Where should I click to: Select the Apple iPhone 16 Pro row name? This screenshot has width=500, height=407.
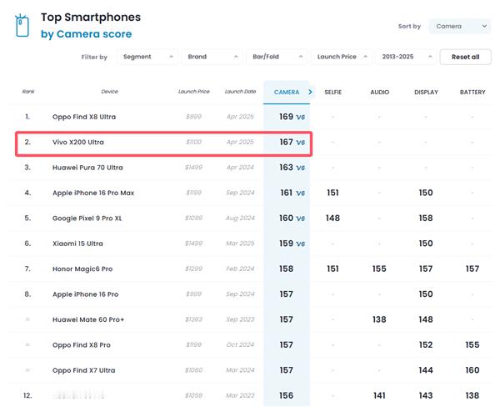86,294
